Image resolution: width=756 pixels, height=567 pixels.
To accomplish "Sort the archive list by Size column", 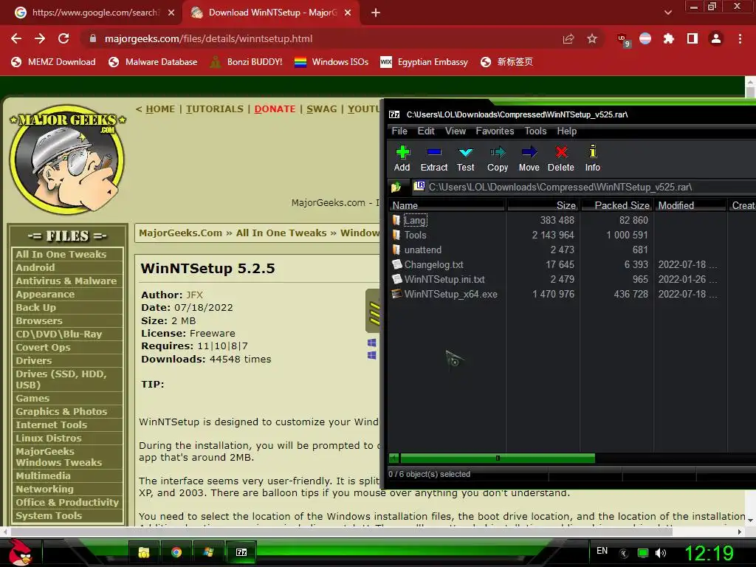I will 543,205.
